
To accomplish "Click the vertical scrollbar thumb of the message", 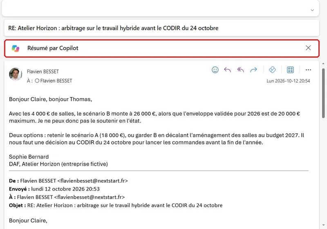I will [x=323, y=93].
